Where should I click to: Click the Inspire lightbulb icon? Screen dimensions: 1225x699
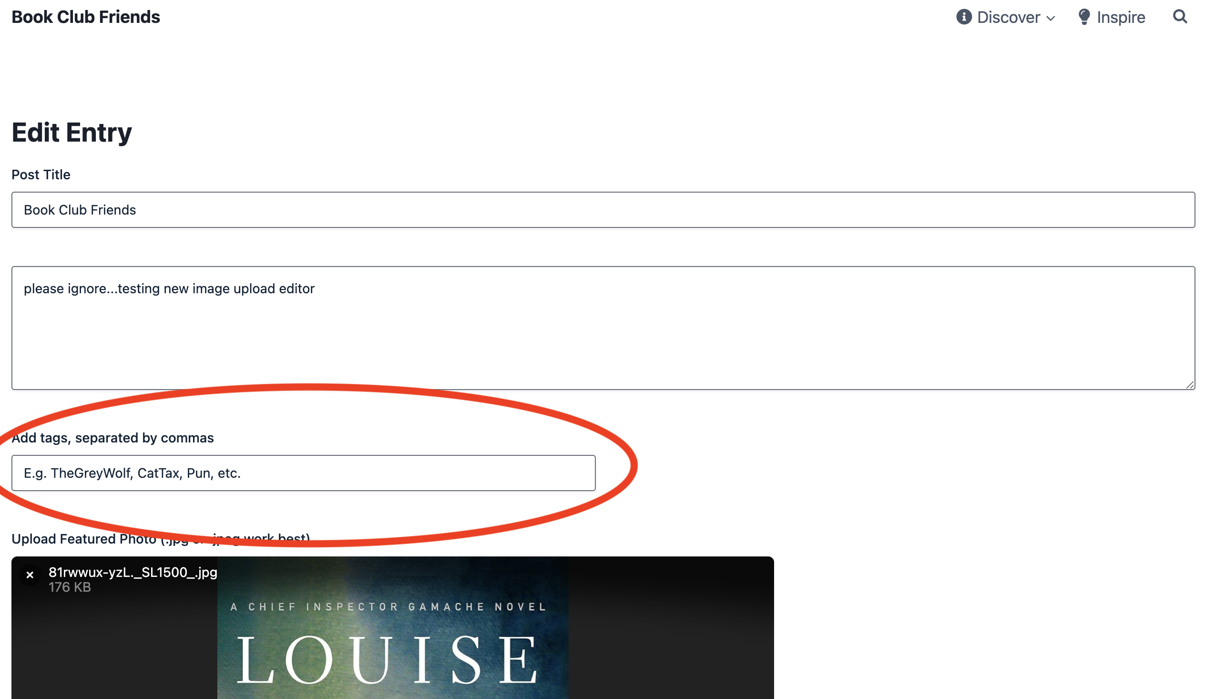(x=1083, y=17)
